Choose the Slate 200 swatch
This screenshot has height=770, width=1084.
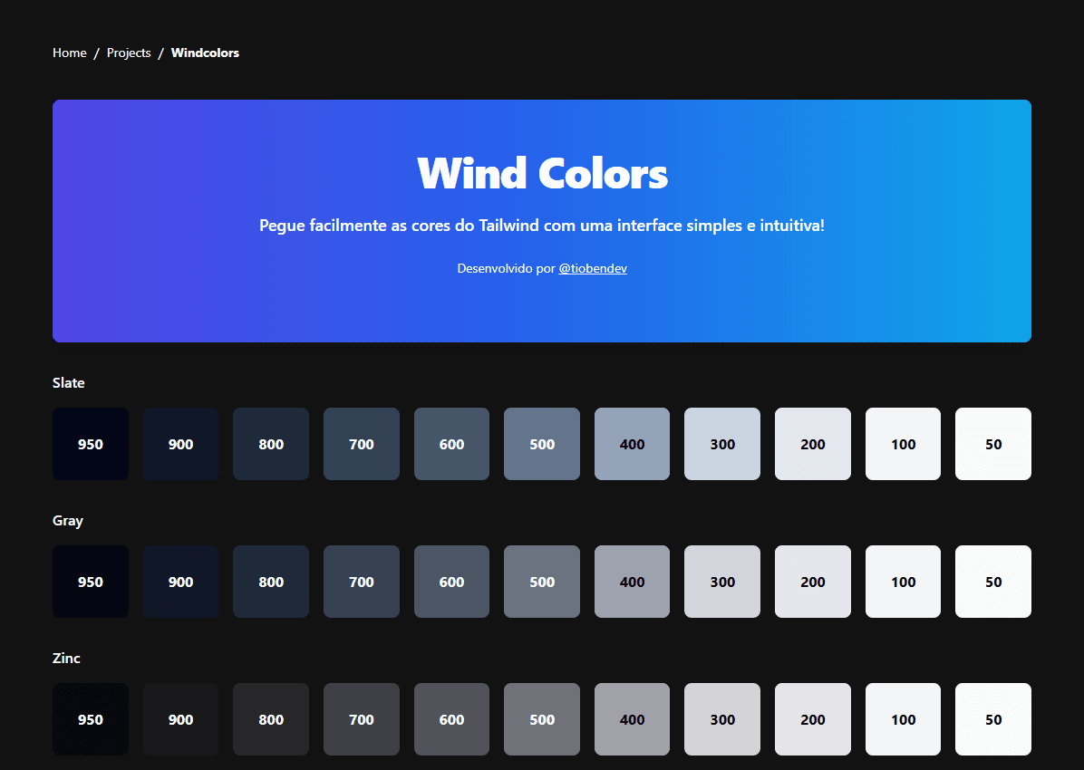[813, 444]
